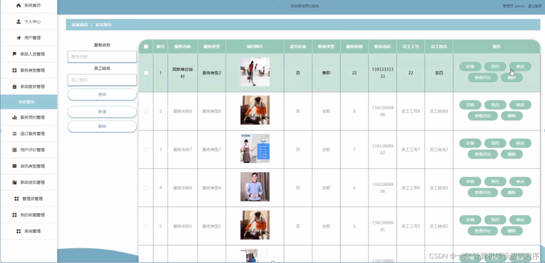Click 查看评论 button for row 服务名称7
The width and height of the screenshot is (545, 263).
click(x=483, y=154)
